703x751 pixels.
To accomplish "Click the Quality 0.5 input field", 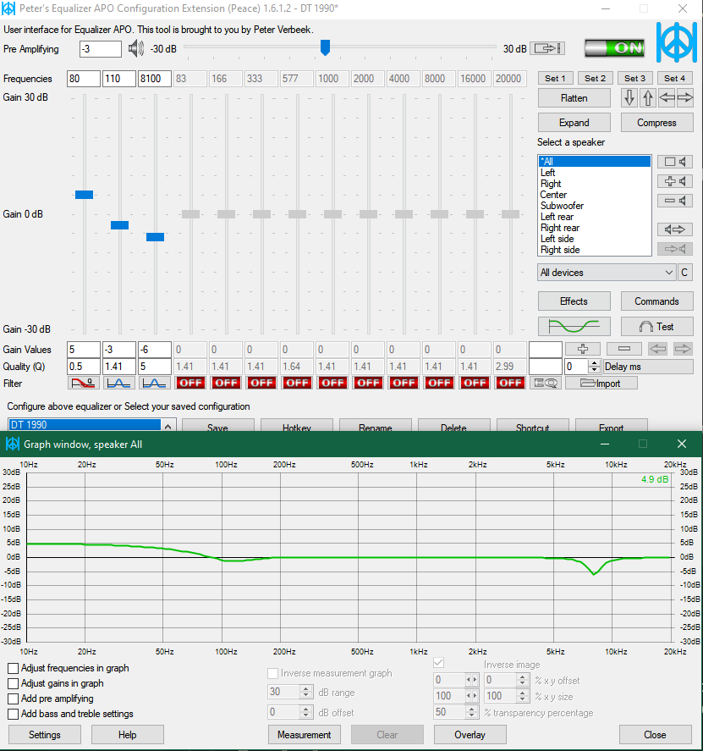I will (84, 367).
